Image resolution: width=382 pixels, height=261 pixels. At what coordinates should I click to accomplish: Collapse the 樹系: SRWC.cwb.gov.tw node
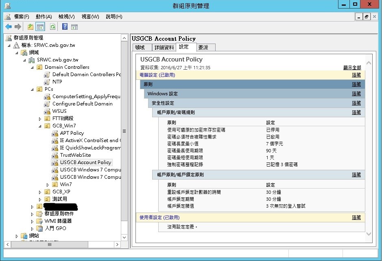pos(9,46)
